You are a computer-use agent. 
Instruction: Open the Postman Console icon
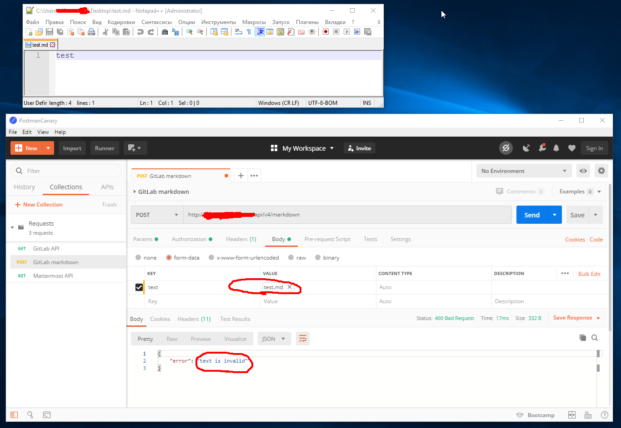pyautogui.click(x=47, y=415)
